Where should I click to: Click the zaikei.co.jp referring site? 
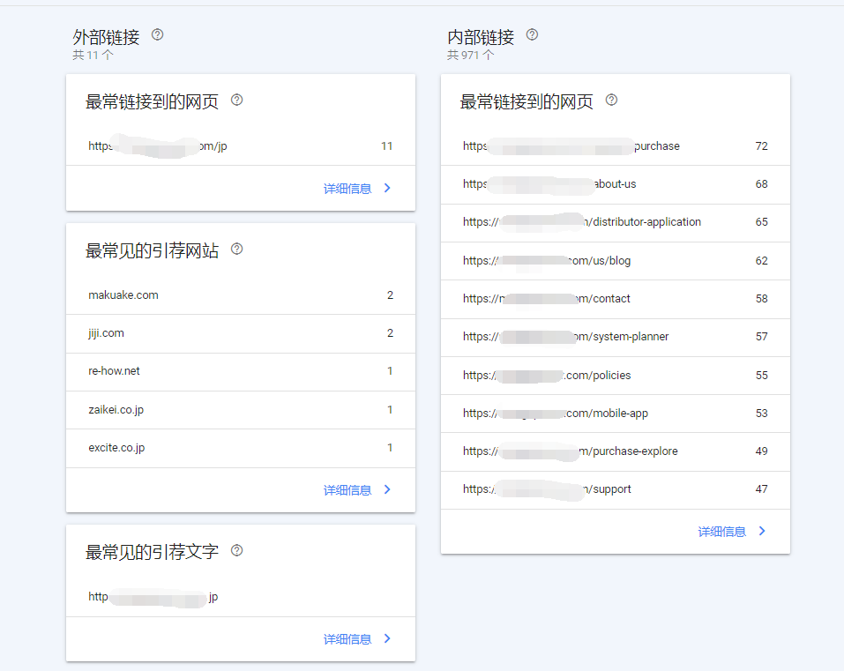click(238, 409)
